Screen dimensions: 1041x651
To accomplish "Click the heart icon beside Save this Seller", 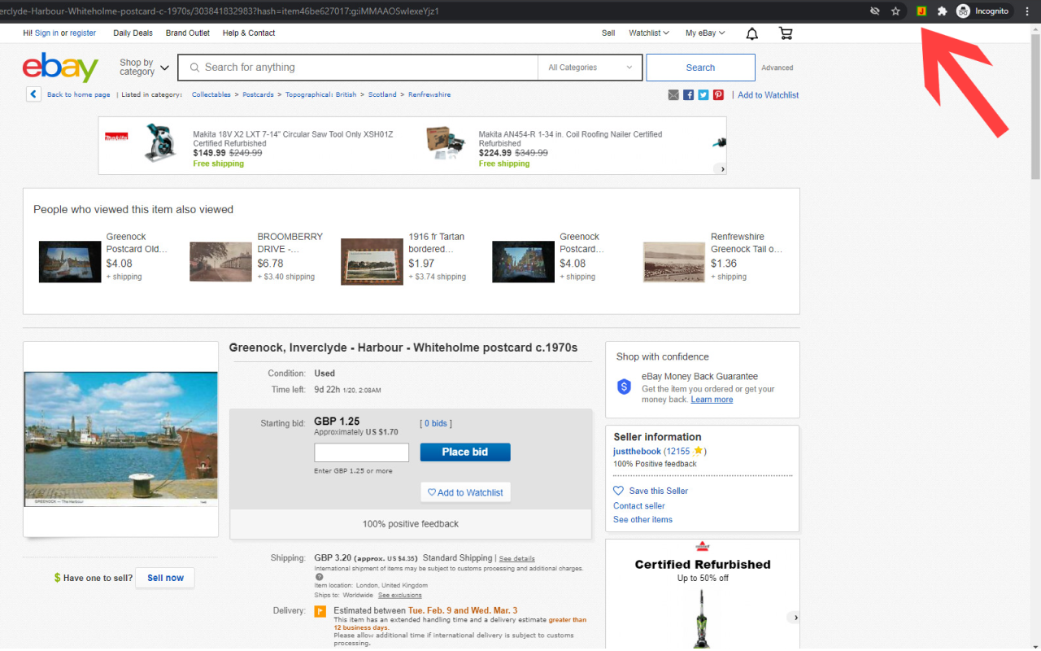I will (x=618, y=491).
